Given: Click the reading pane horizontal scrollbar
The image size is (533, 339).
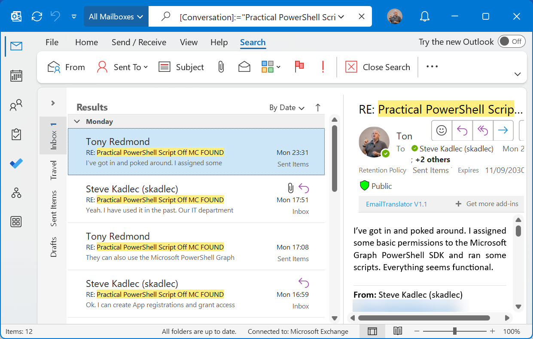Looking at the screenshot, I should click(x=423, y=318).
